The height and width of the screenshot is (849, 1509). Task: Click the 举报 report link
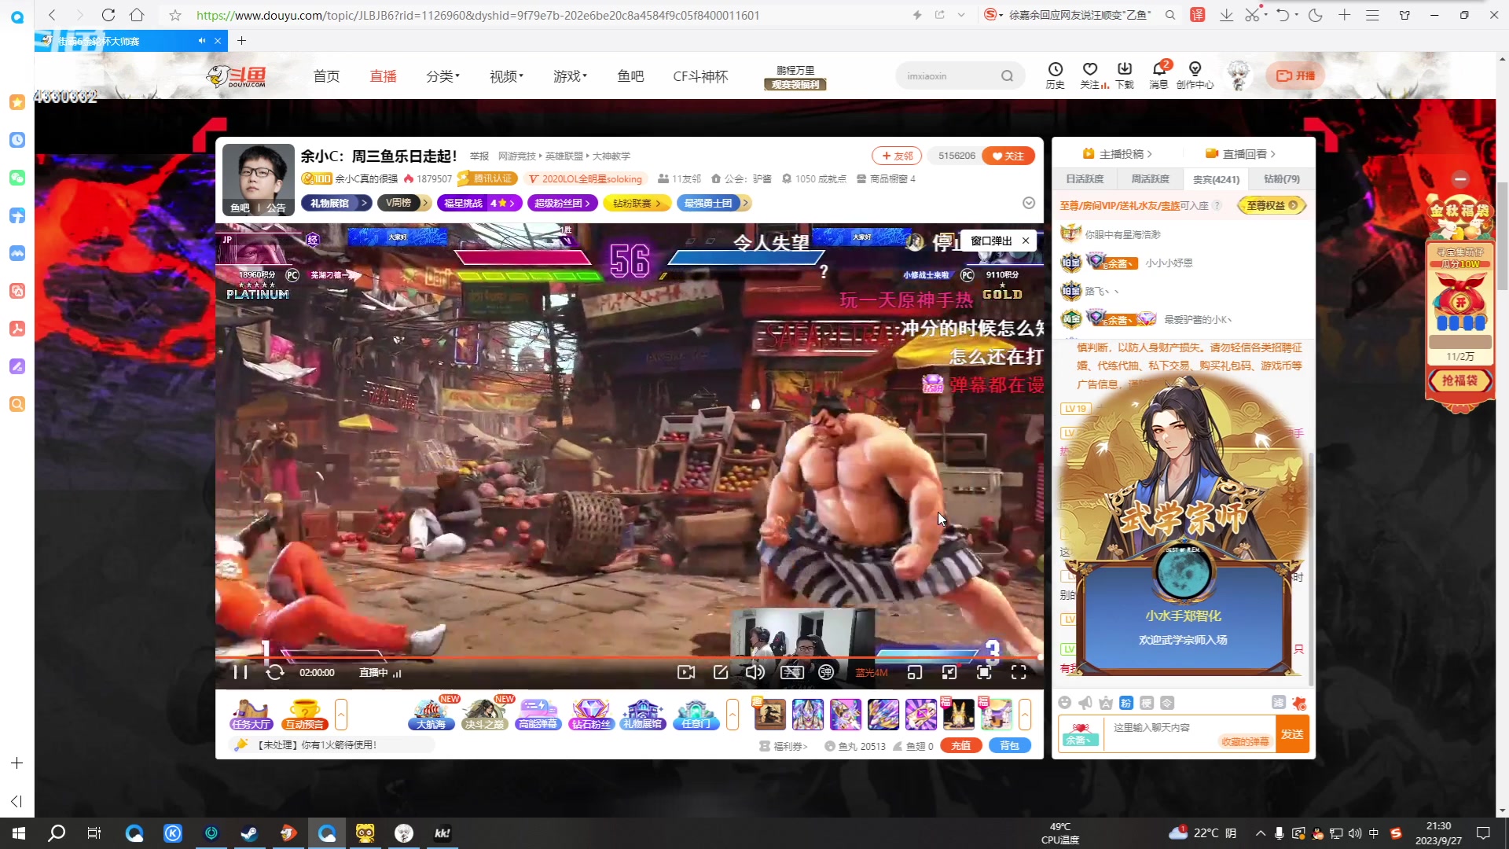[x=479, y=156]
